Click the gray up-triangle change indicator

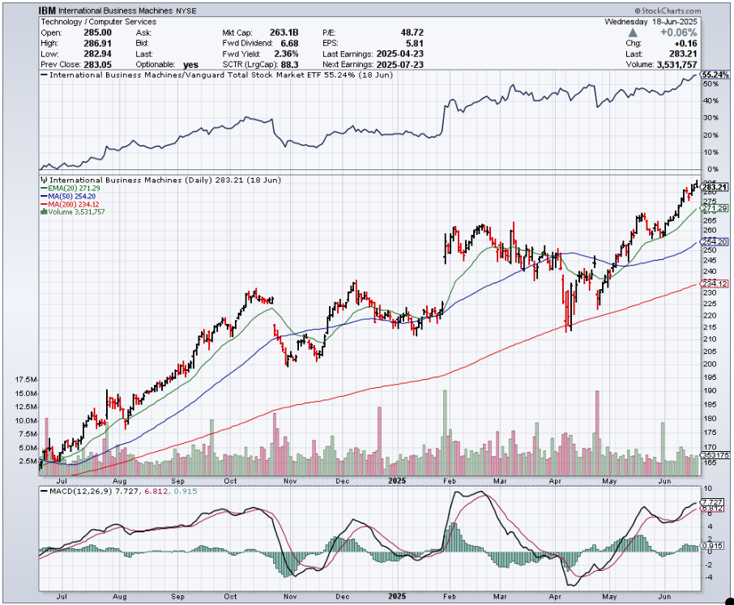[633, 32]
